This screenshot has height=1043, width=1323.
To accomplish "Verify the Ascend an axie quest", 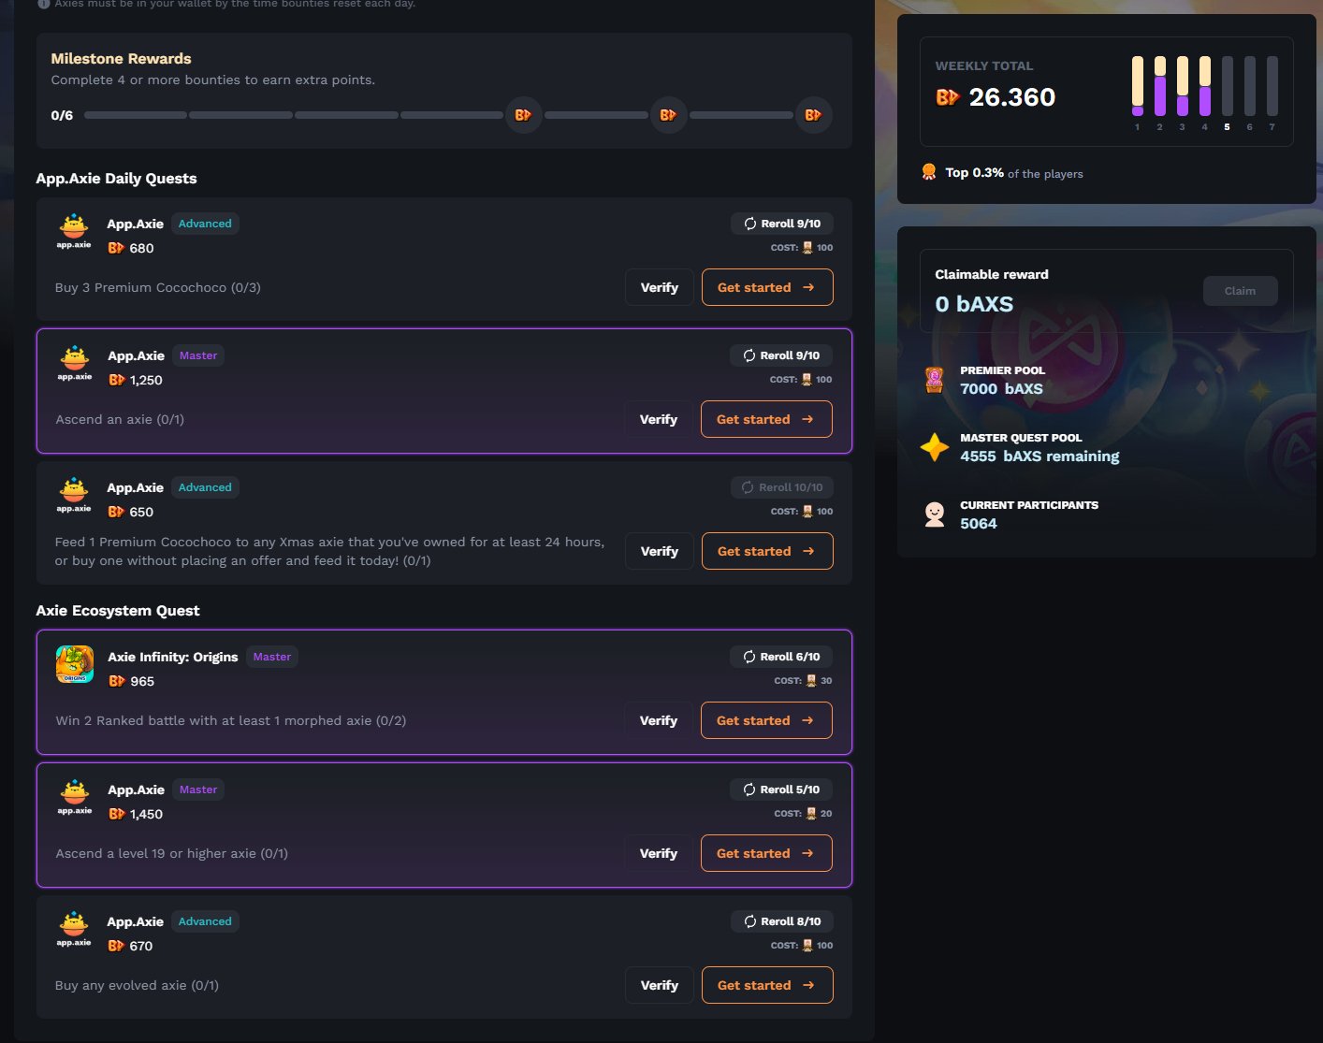I will (659, 419).
